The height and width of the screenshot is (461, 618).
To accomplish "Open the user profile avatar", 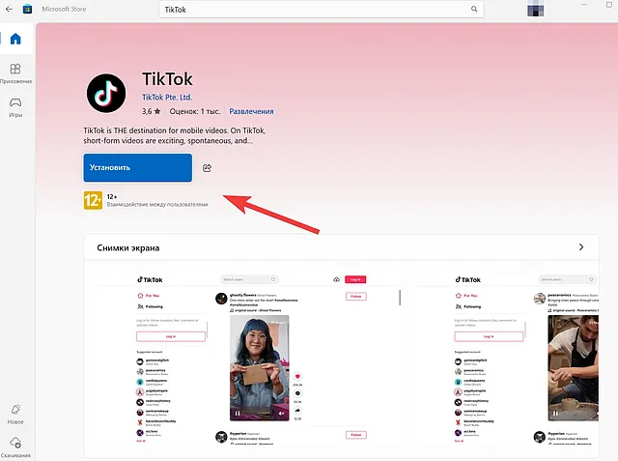I will coord(535,9).
